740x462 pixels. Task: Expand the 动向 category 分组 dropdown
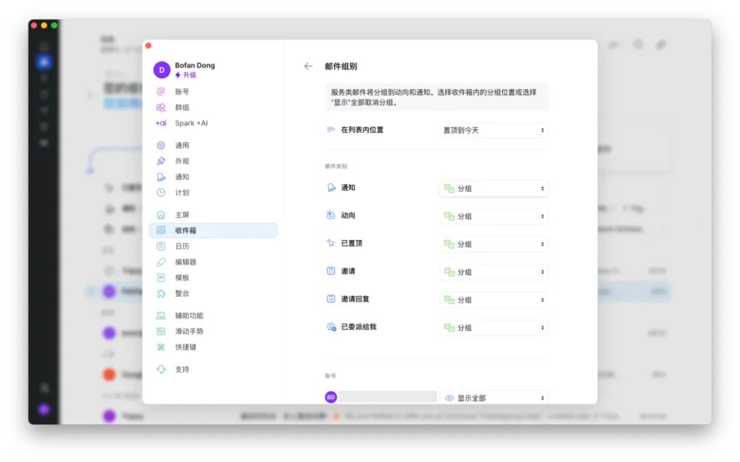click(494, 216)
